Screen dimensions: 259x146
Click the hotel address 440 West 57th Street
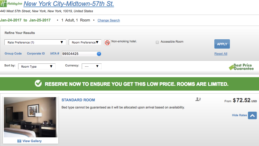coord(46,11)
